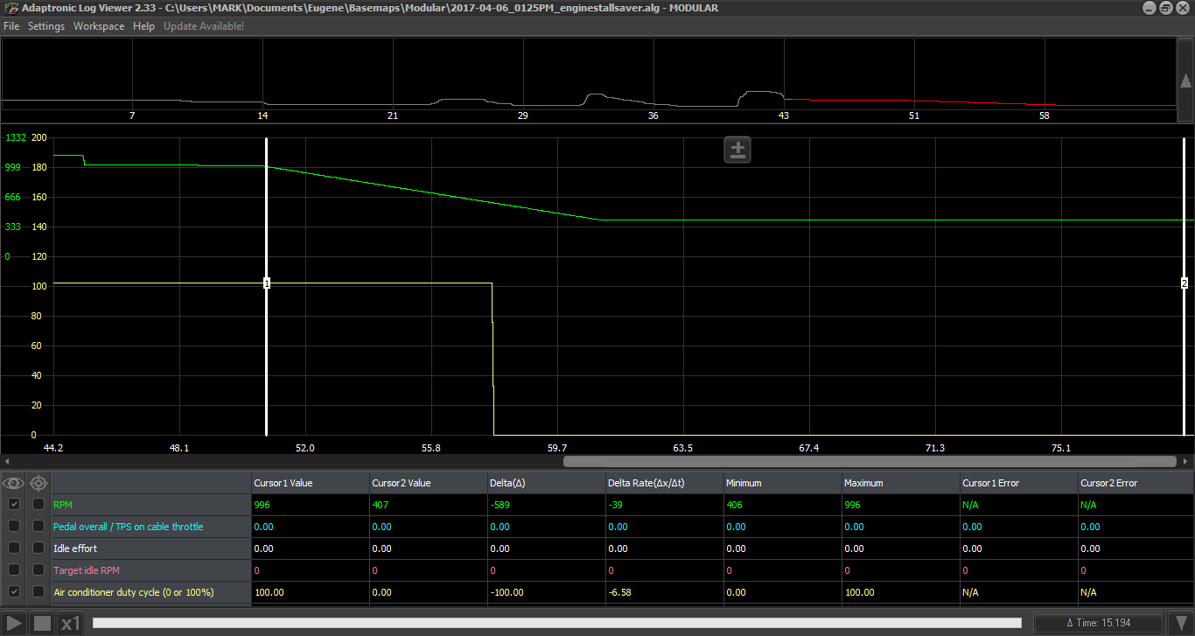
Task: Click RPM minimum value 406
Action: tap(735, 505)
